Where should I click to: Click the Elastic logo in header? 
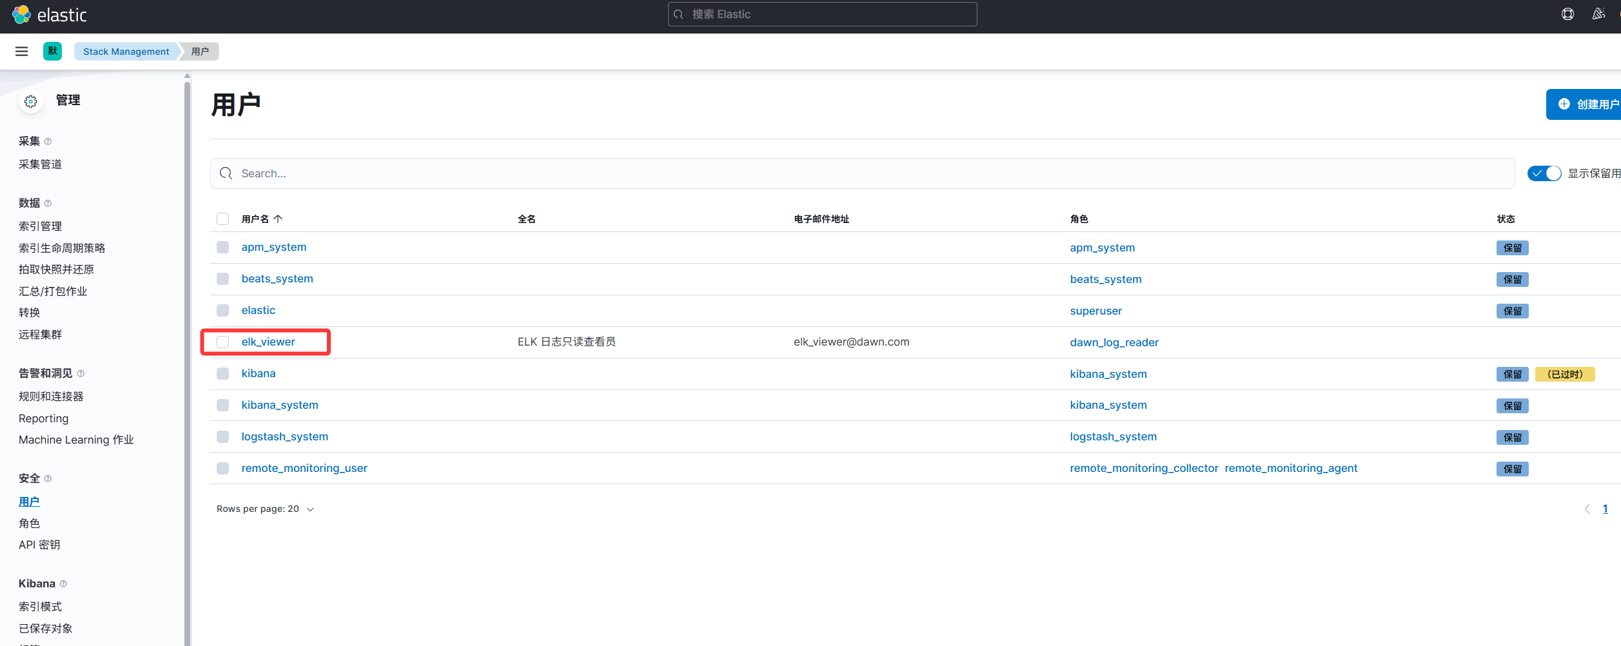(49, 15)
